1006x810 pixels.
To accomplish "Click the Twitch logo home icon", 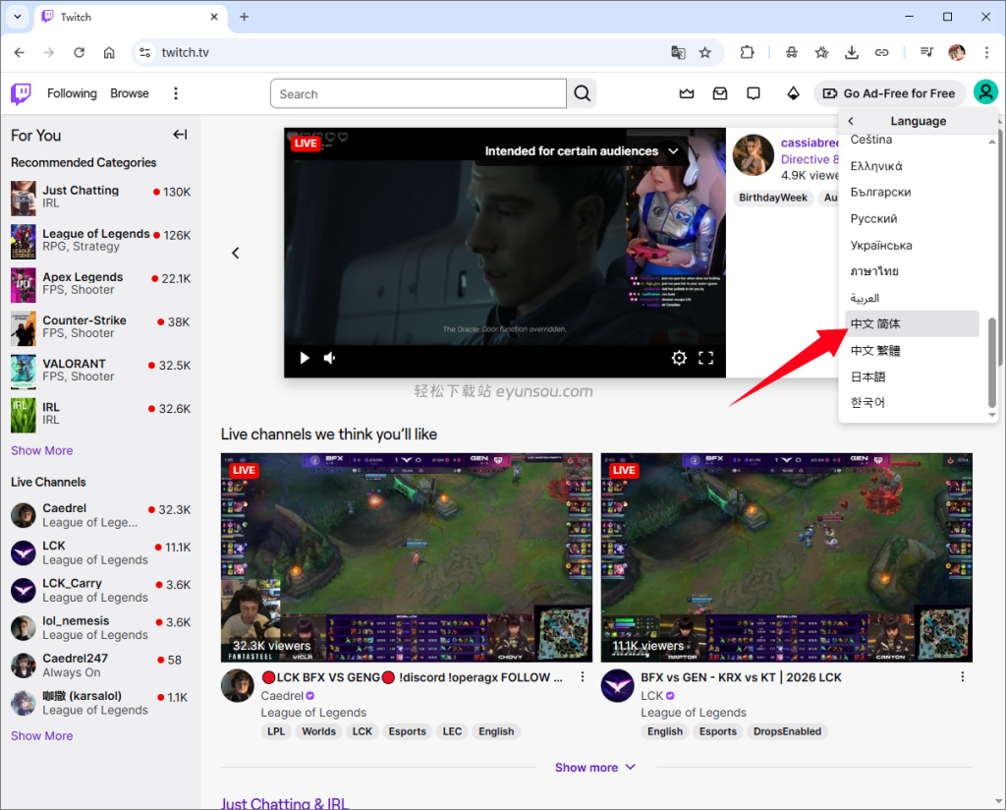I will click(21, 93).
